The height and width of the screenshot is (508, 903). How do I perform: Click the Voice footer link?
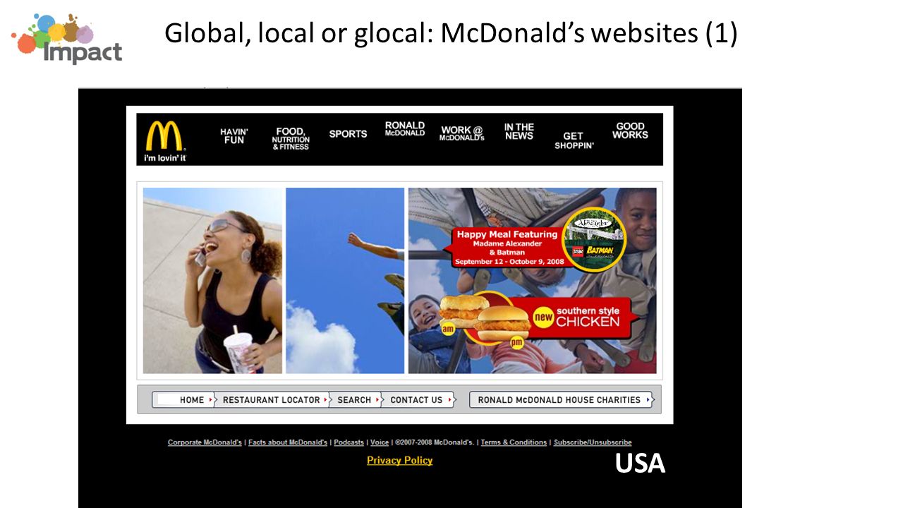tap(380, 442)
